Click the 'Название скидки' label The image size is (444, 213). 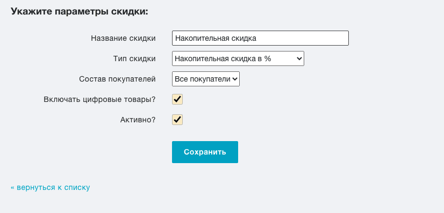[x=123, y=39]
